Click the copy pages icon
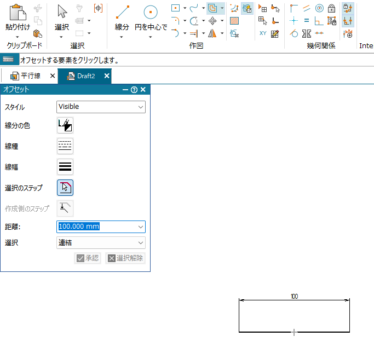The height and width of the screenshot is (354, 374). (38, 21)
